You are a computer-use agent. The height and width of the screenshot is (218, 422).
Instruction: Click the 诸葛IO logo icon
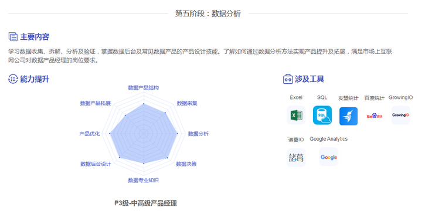[x=296, y=158]
